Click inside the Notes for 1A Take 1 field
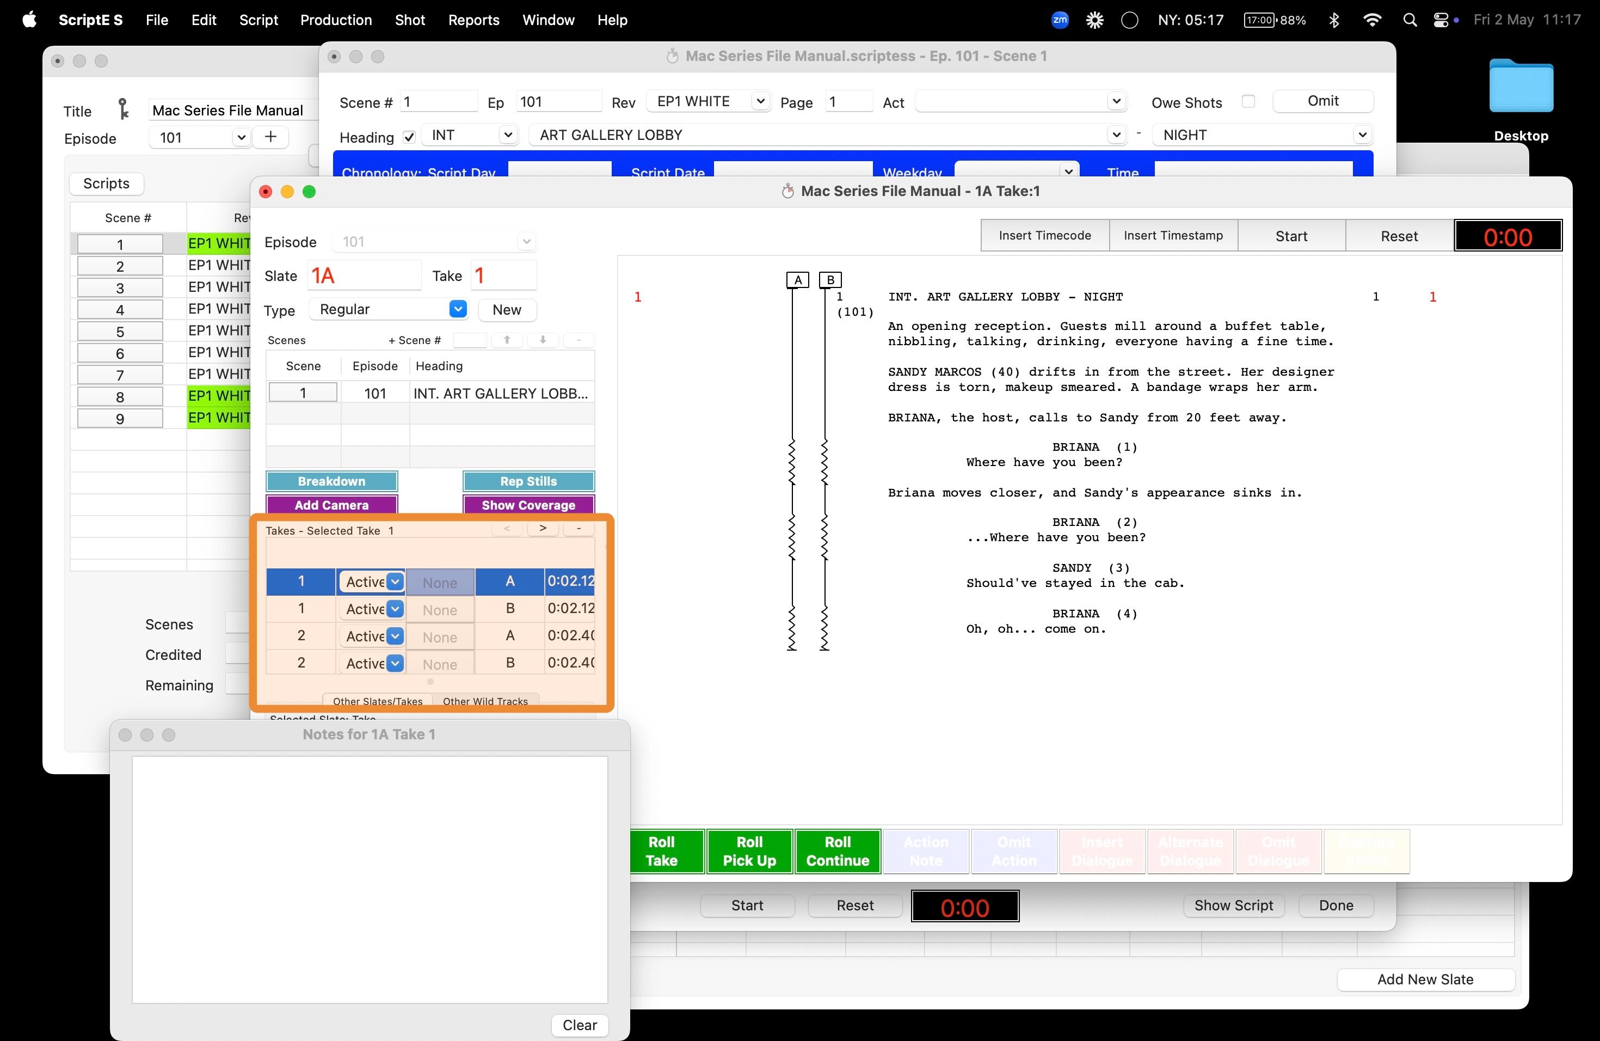1600x1041 pixels. 370,880
